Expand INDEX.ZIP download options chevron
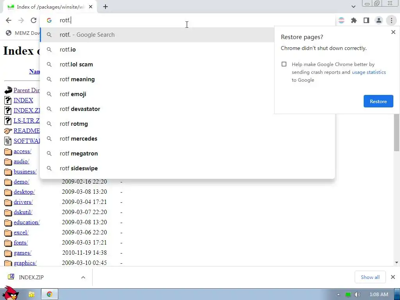The image size is (400, 300). (83, 277)
